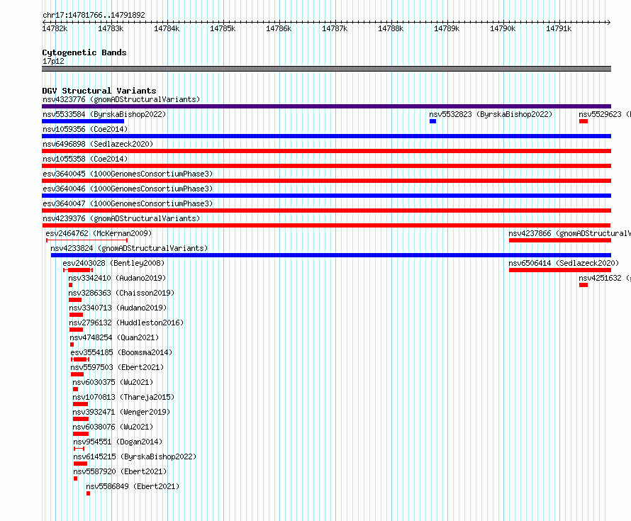Click the 14788k ruler position
The height and width of the screenshot is (521, 631).
[391, 28]
